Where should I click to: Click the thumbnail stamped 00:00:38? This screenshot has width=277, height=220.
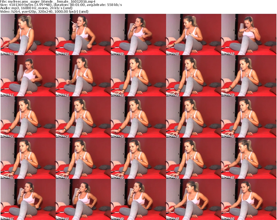pos(193,158)
